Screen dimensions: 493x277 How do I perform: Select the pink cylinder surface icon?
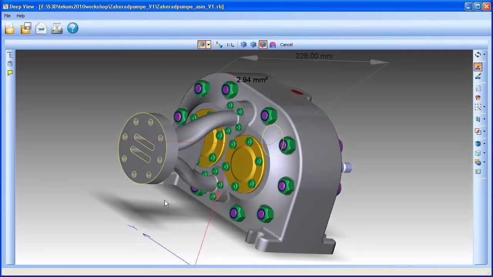[x=273, y=45]
